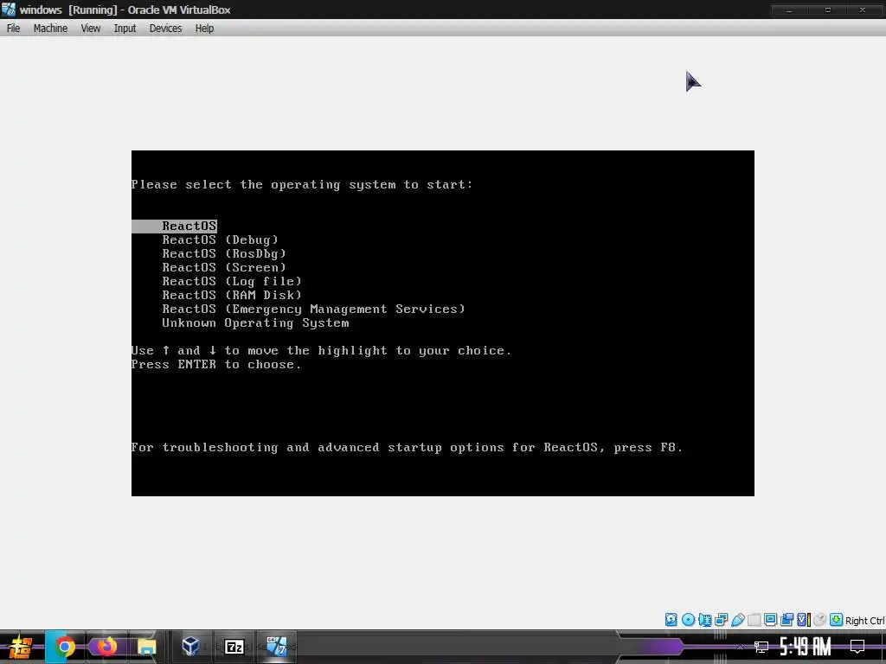Click the green keyboard capture arrow icon
Screen dimensions: 886x664
(837, 619)
